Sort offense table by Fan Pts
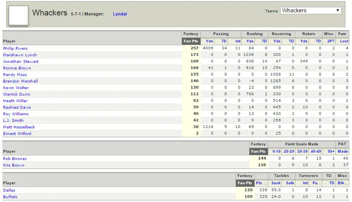Viewport: 352px width, 202px height. point(191,41)
